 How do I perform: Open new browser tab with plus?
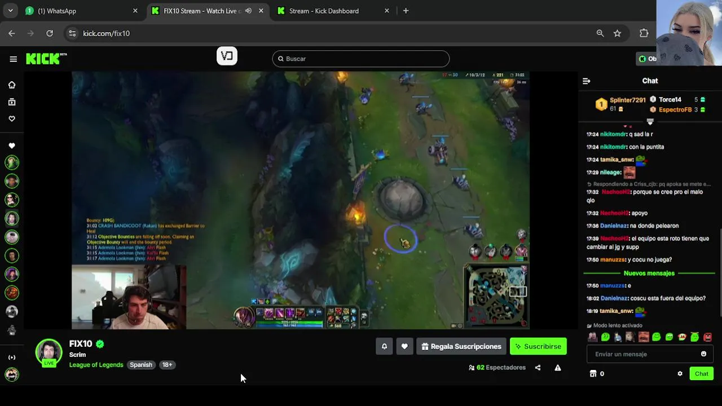406,11
